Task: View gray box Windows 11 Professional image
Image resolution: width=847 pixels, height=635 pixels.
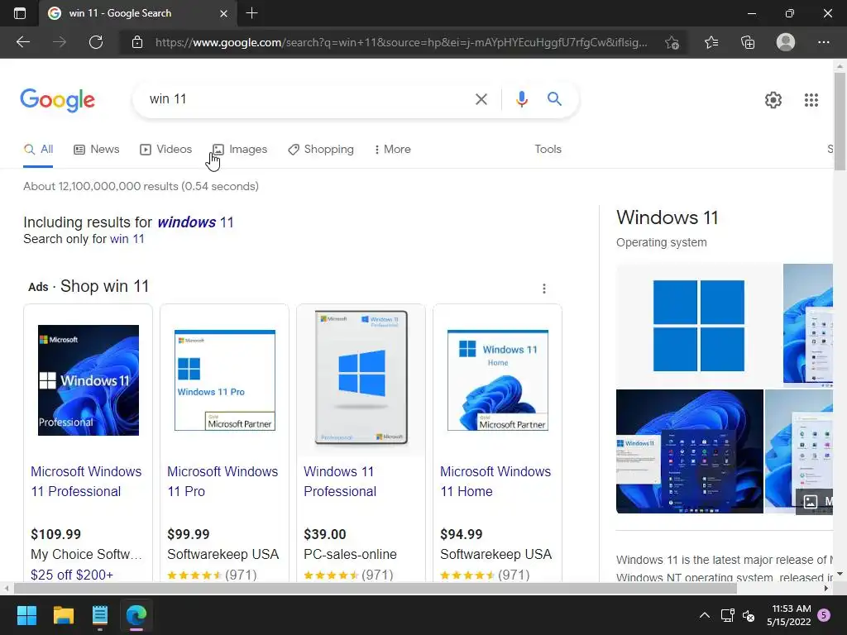Action: pyautogui.click(x=361, y=377)
